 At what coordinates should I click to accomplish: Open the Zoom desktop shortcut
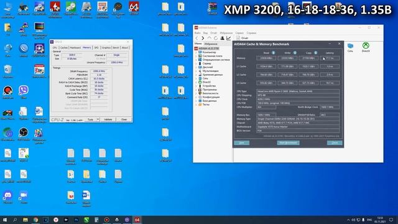click(24, 197)
